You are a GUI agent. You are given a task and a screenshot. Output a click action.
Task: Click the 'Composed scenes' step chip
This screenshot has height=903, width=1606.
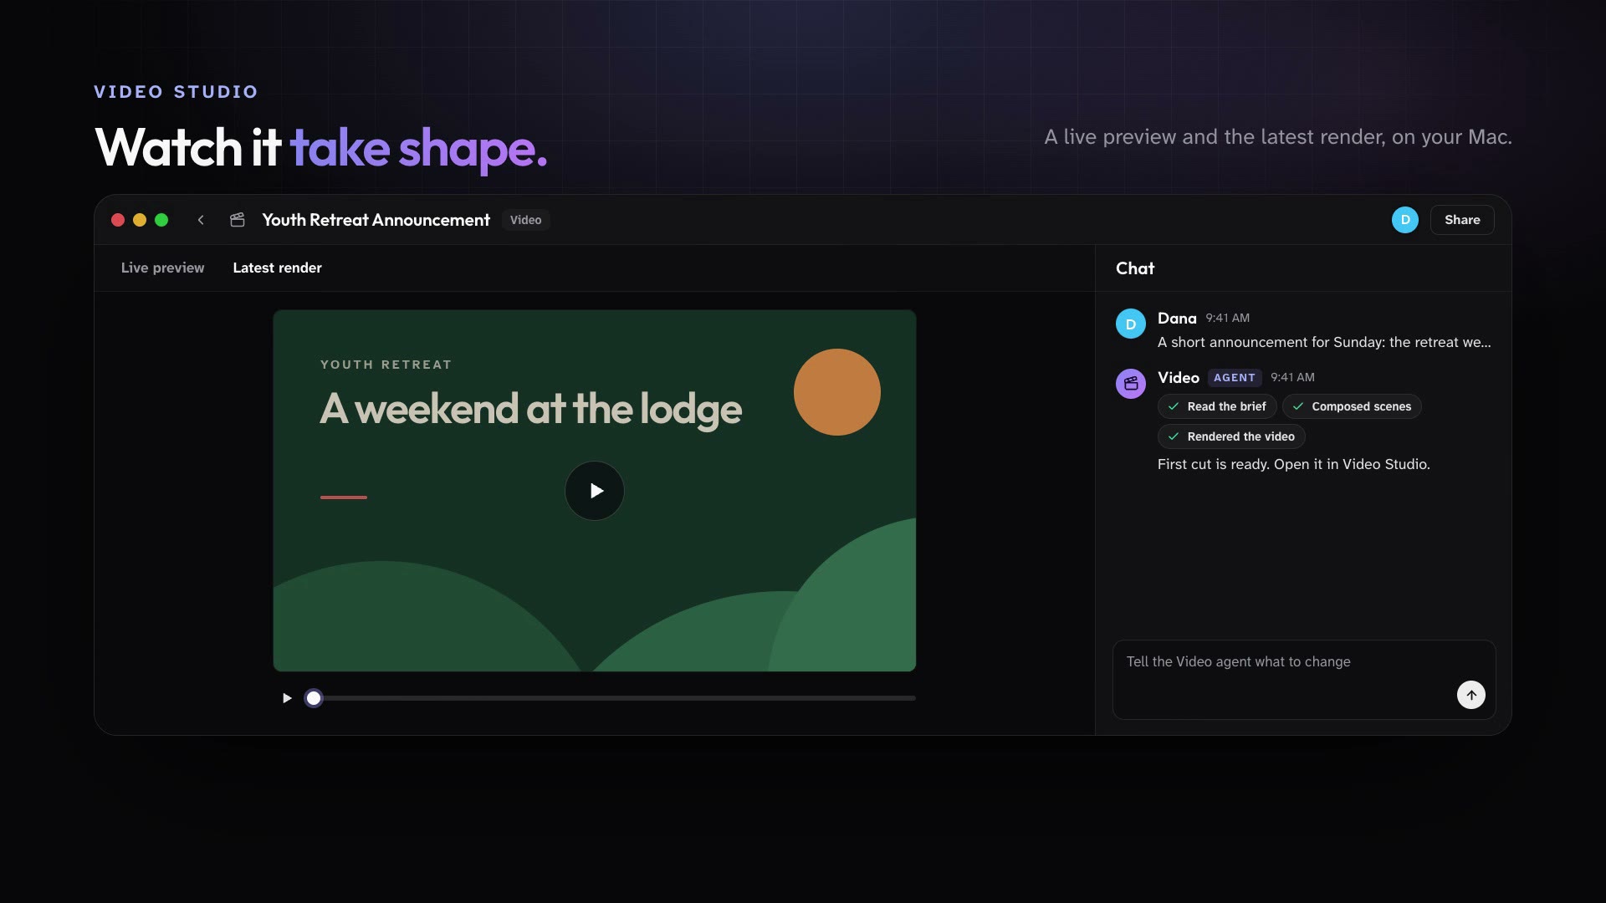pyautogui.click(x=1352, y=406)
